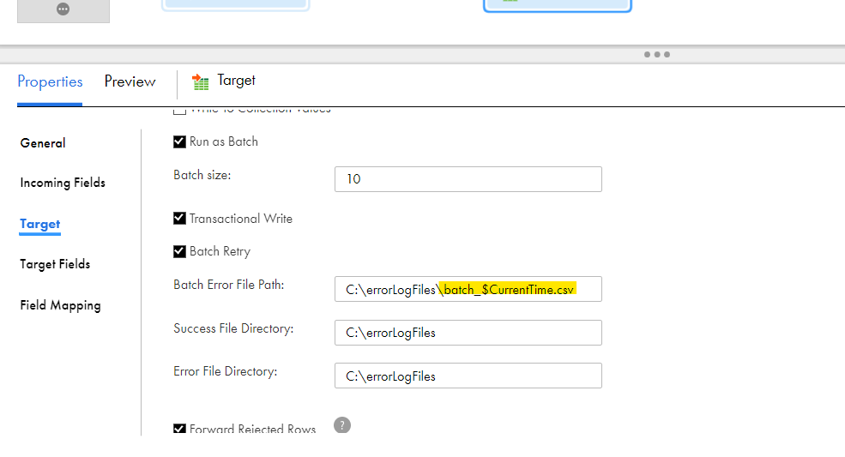The height and width of the screenshot is (457, 845).
Task: Click the Batch Error File Path label
Action: pos(228,285)
